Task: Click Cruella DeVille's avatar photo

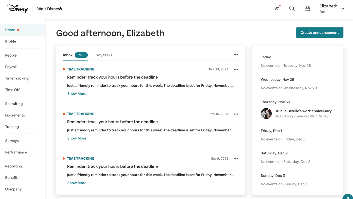Action: coord(266,113)
